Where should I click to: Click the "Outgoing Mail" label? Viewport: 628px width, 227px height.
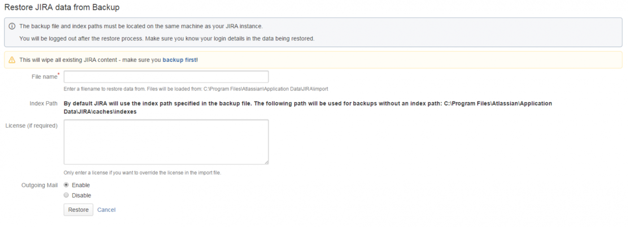39,185
